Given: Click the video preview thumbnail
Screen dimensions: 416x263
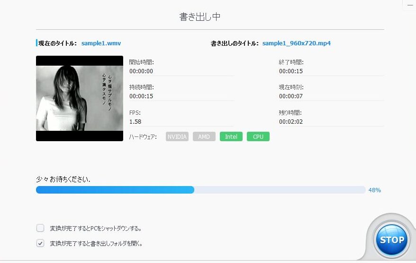Looking at the screenshot, I should pyautogui.click(x=80, y=98).
